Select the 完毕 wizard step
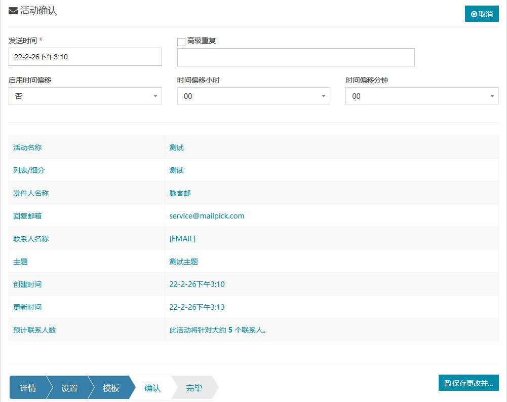The height and width of the screenshot is (402, 507). point(194,388)
